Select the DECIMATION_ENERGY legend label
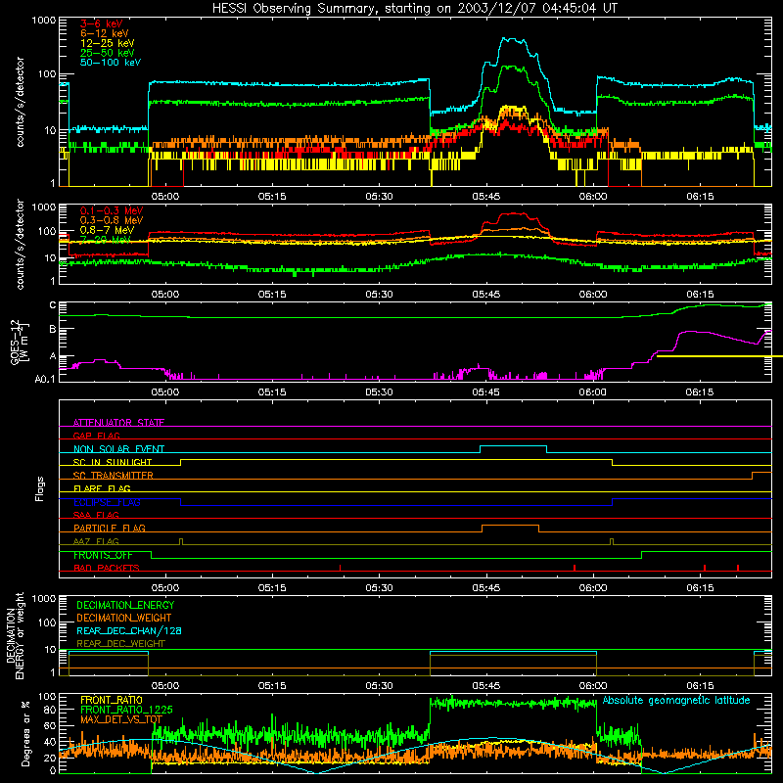This screenshot has height=783, width=783. tap(125, 605)
